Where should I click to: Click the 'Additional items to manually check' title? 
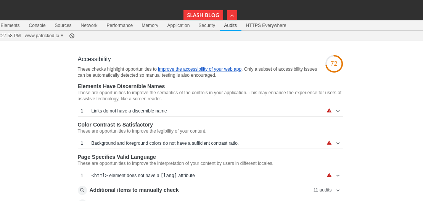(x=134, y=190)
